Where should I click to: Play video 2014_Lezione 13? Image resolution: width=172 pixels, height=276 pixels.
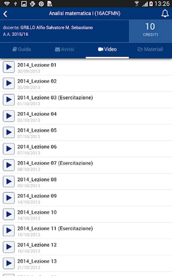pos(9,263)
